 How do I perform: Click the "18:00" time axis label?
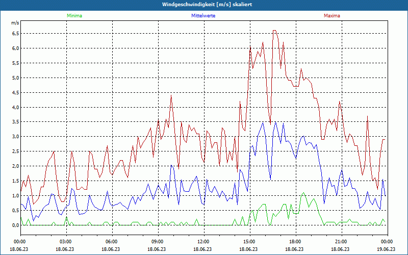[296, 242]
